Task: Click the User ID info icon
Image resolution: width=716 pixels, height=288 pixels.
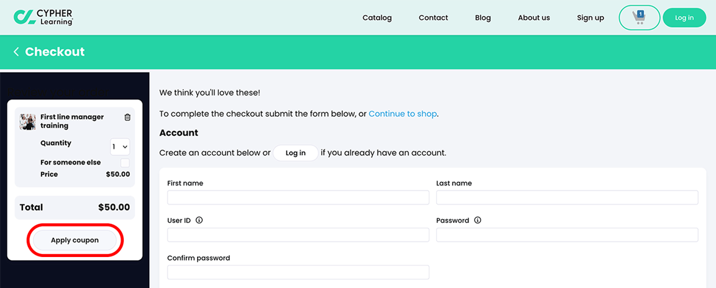Action: pos(199,220)
